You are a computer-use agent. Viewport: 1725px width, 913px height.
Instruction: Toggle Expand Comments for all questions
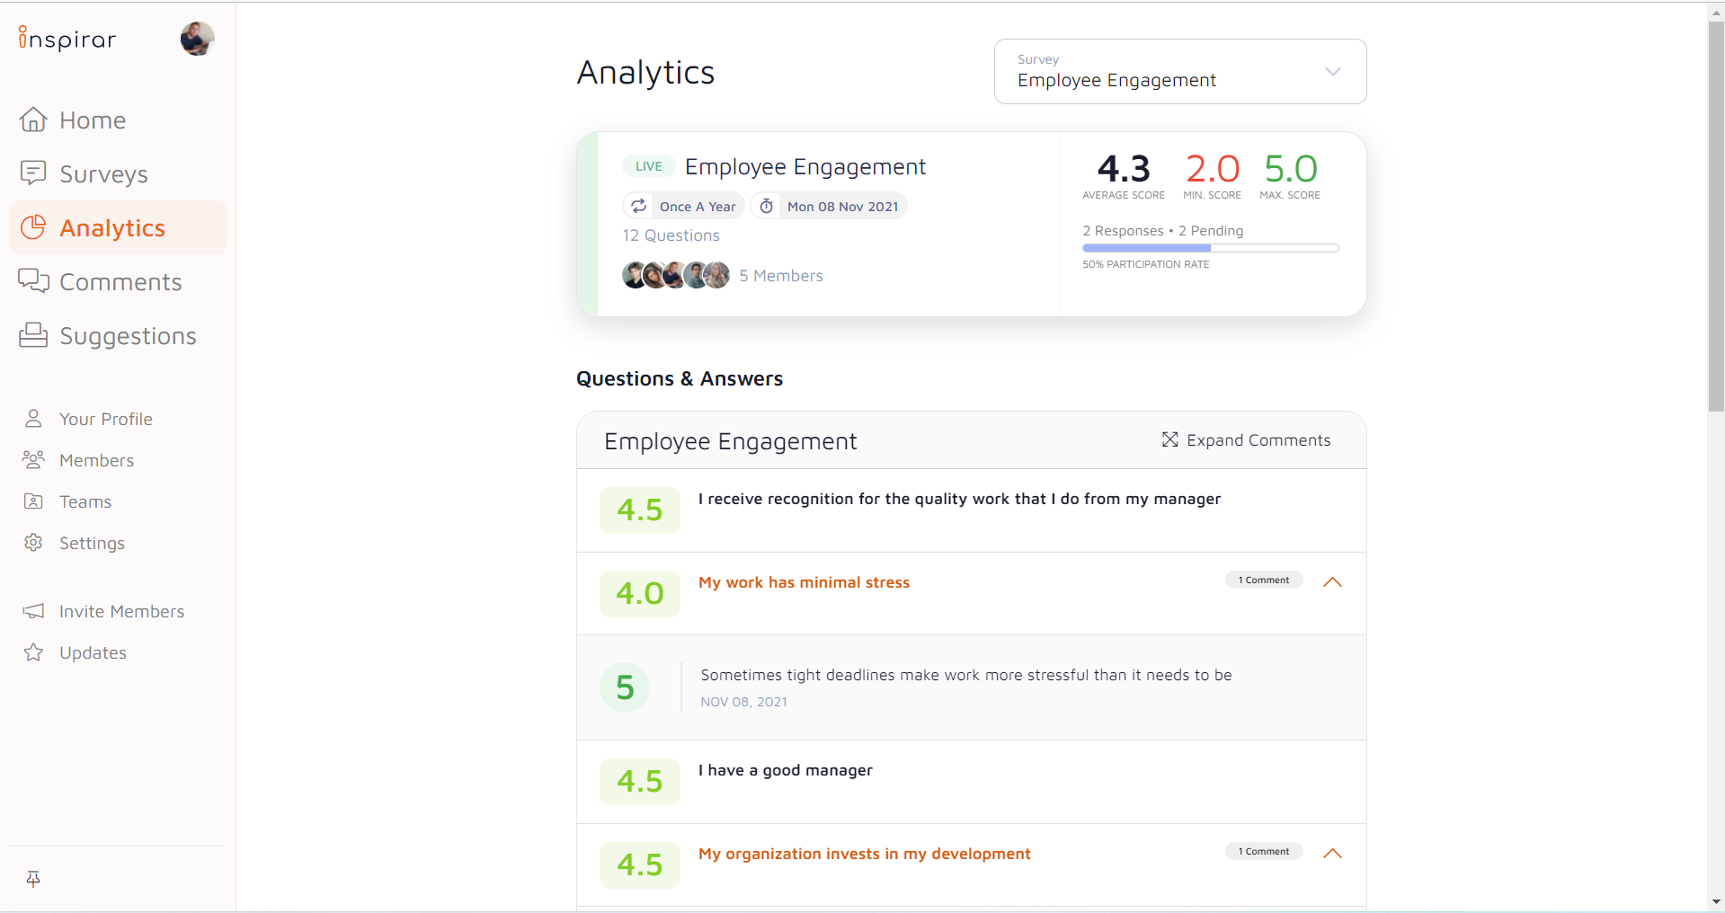[1246, 440]
